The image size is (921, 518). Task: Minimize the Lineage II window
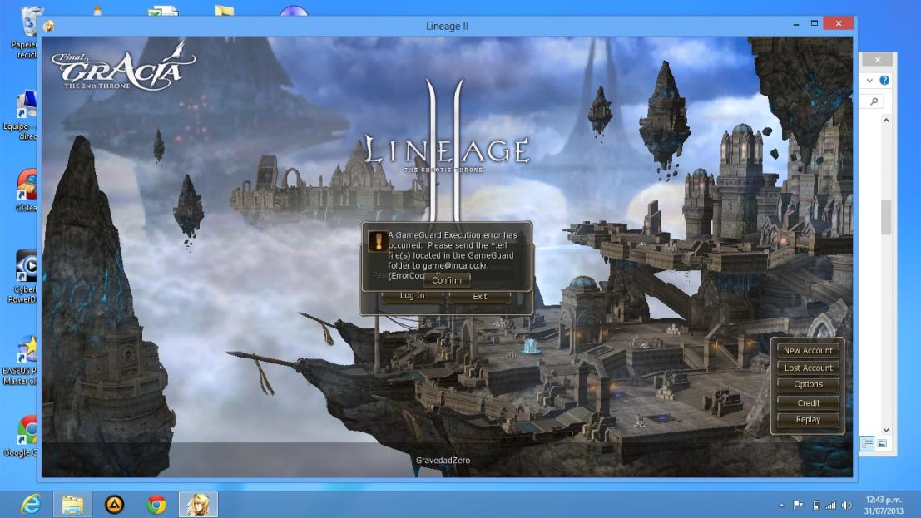(796, 24)
